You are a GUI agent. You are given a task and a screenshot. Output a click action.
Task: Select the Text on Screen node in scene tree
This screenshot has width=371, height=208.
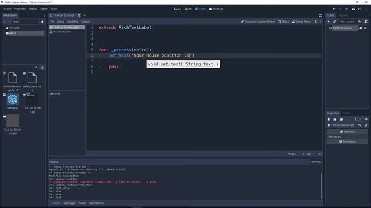(x=343, y=28)
